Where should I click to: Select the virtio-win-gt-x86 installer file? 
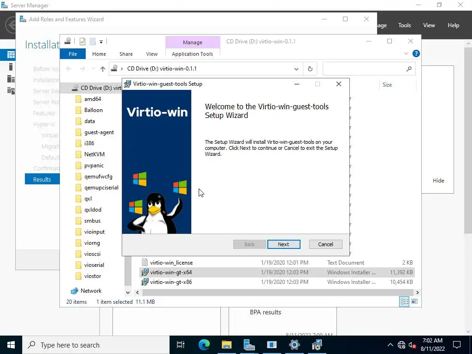point(171,282)
